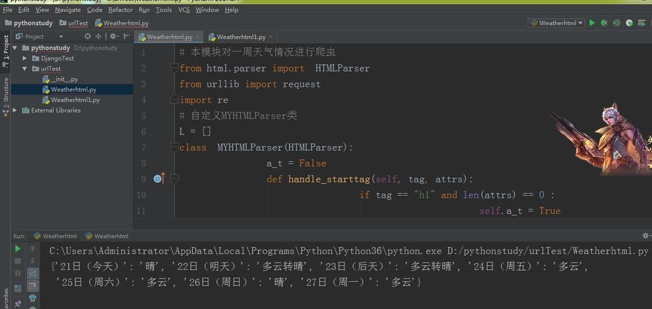Collapse the urlTest folder arrow
Viewport: 652px width, 309px height.
tap(25, 69)
